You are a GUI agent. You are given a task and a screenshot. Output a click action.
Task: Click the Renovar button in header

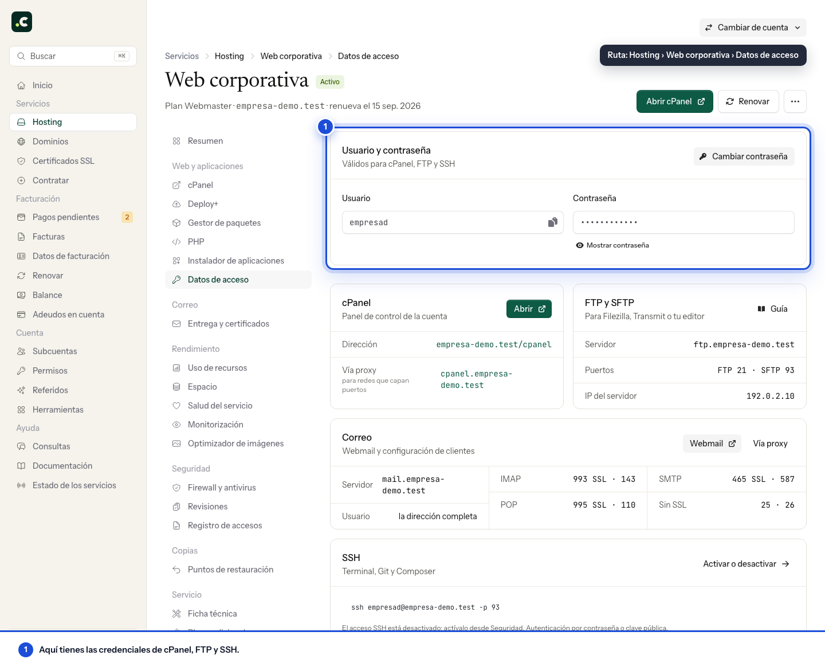pyautogui.click(x=748, y=101)
